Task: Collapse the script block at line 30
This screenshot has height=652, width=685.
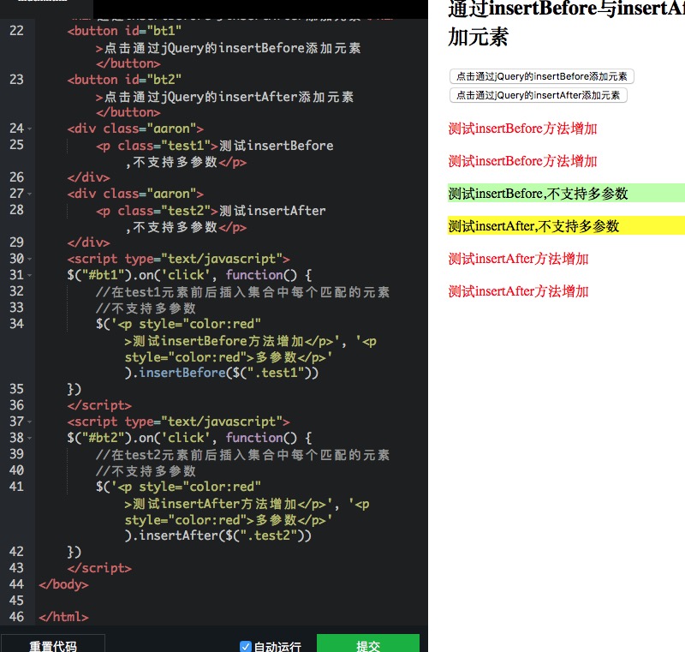Action: coord(30,259)
